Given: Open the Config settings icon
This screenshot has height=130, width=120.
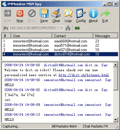Looking at the screenshot, I should click(81, 13).
